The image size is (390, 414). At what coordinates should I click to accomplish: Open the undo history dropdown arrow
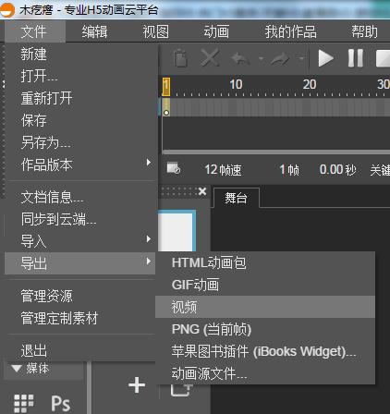tap(261, 58)
